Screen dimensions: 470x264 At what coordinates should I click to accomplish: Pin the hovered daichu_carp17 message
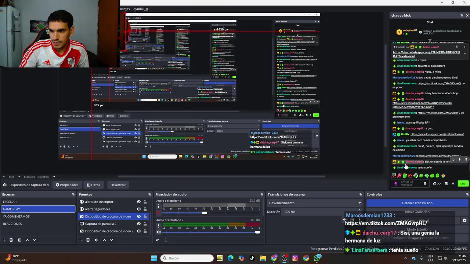click(459, 159)
